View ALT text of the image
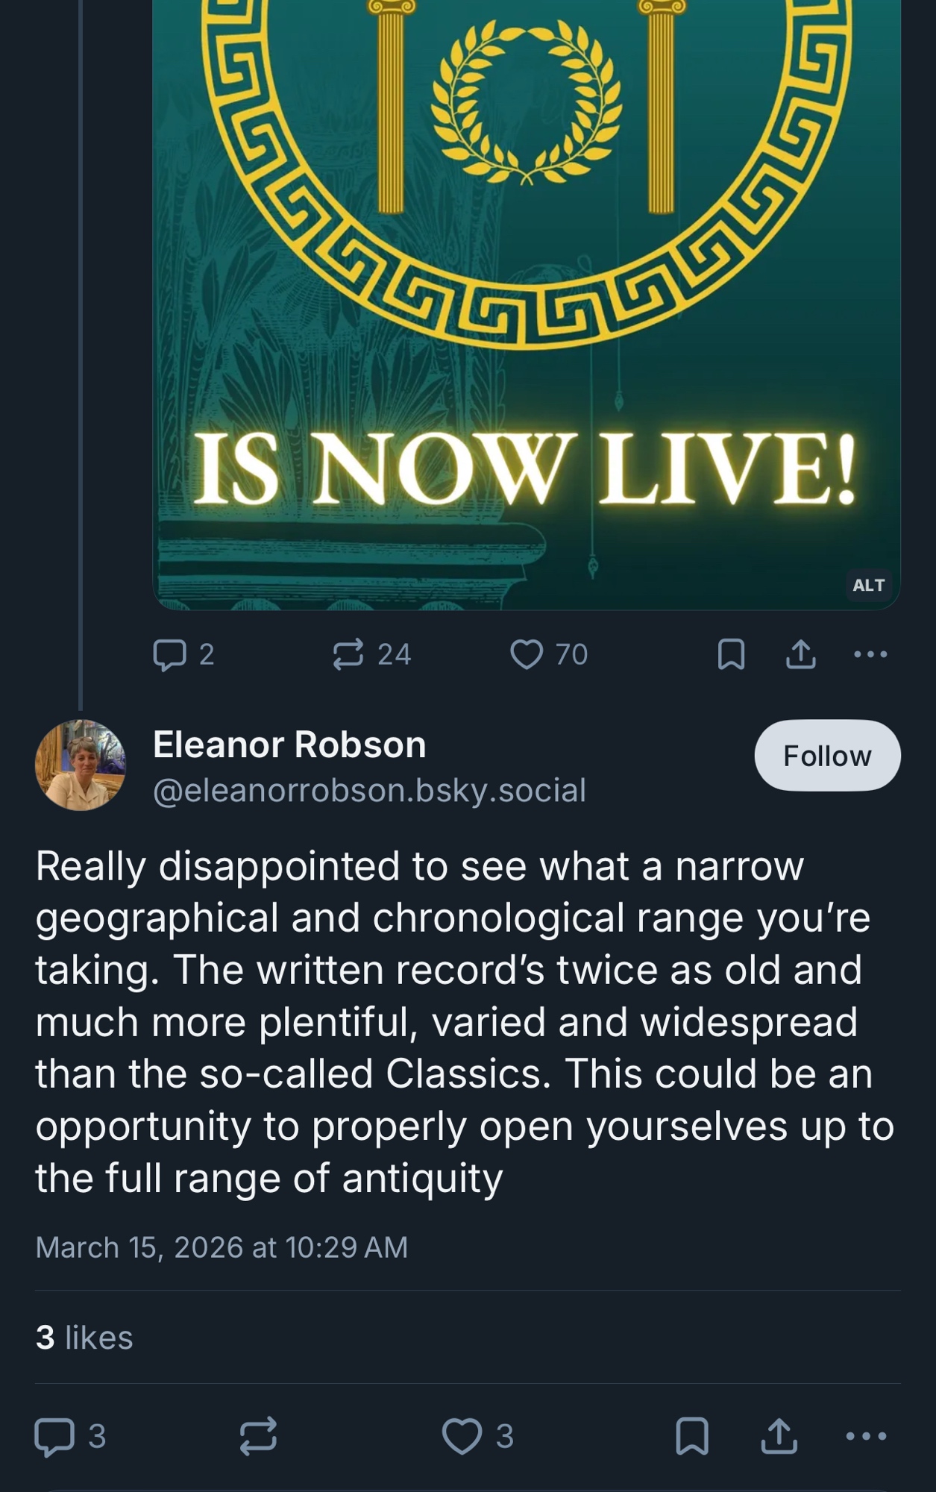 pos(869,586)
